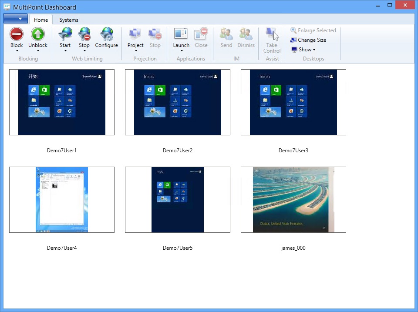Image resolution: width=418 pixels, height=312 pixels.
Task: Click the Demo7User5 name label
Action: coord(178,248)
